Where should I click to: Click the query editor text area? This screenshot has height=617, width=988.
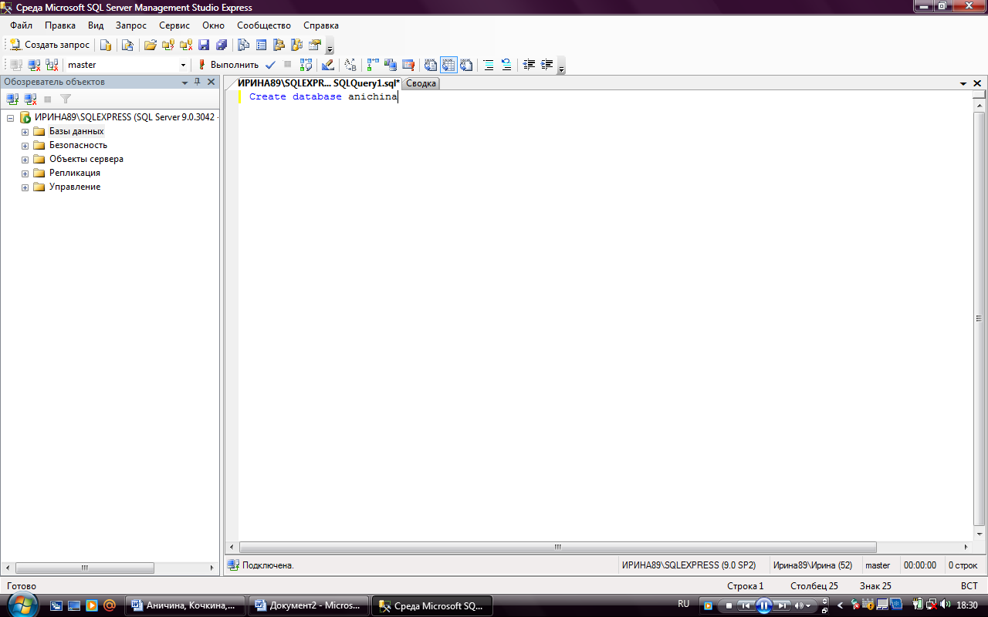(606, 316)
